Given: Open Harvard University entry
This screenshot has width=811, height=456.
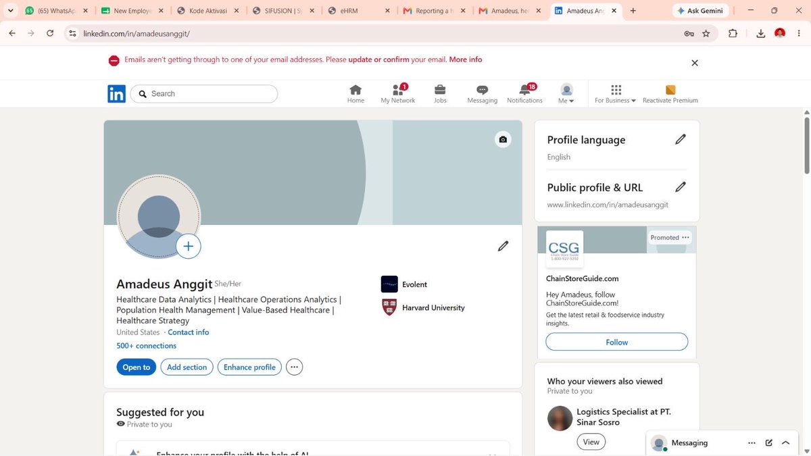Looking at the screenshot, I should pos(423,307).
